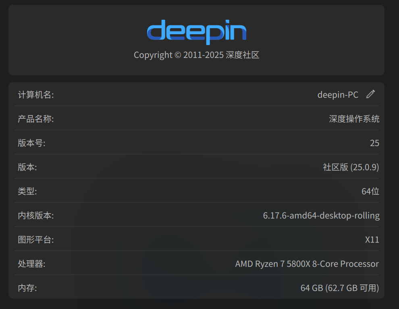Select the 内核版本 label

point(36,216)
